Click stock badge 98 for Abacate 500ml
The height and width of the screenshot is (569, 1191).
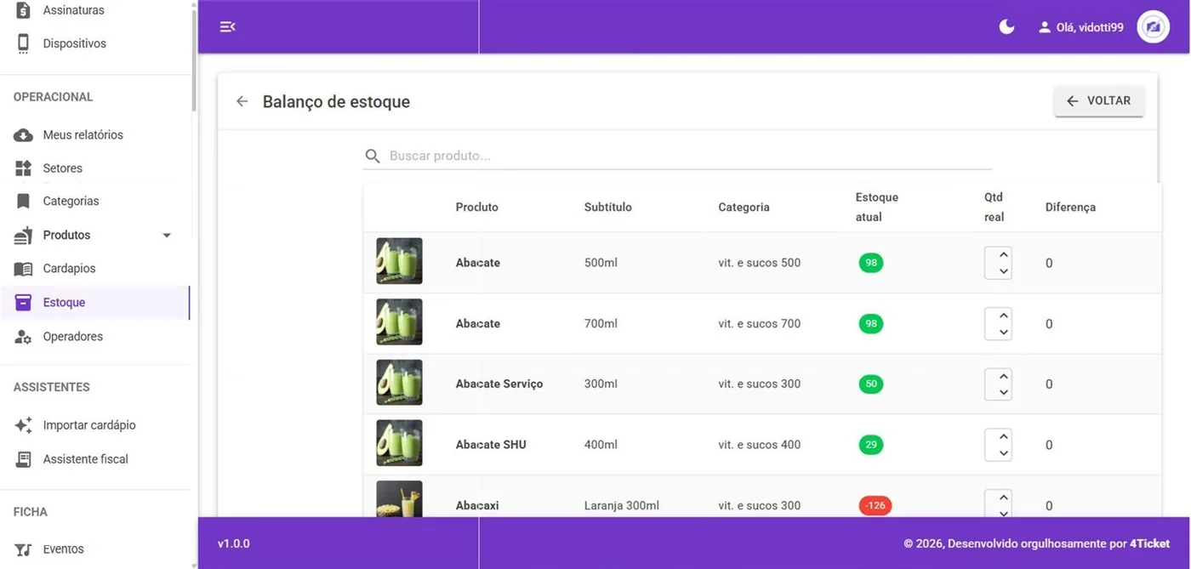pyautogui.click(x=871, y=263)
